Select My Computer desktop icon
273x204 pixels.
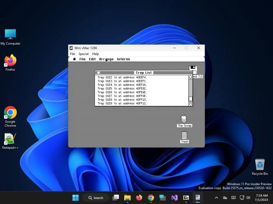pos(10,37)
